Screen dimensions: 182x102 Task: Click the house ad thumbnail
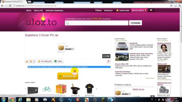pos(122,57)
